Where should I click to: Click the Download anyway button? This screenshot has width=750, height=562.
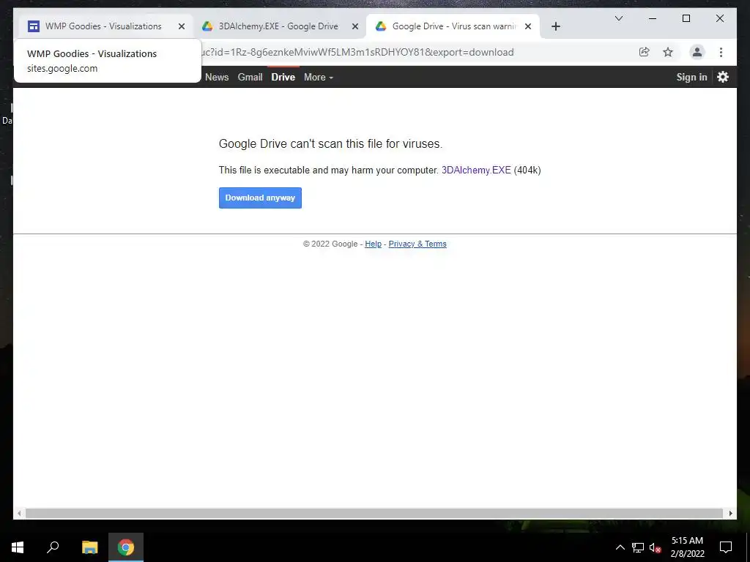[260, 198]
